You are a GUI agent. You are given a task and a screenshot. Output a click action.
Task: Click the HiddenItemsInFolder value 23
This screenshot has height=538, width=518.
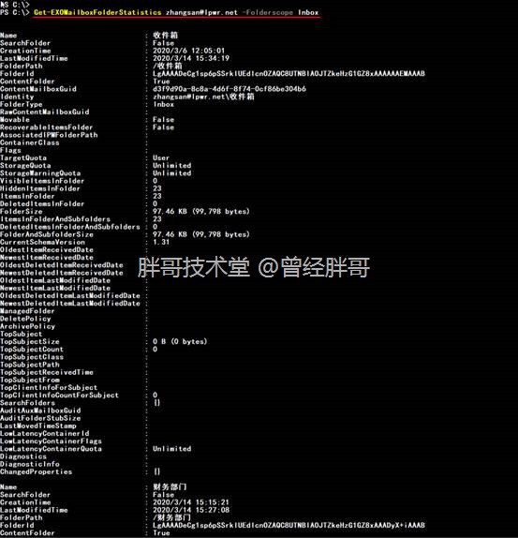(157, 188)
